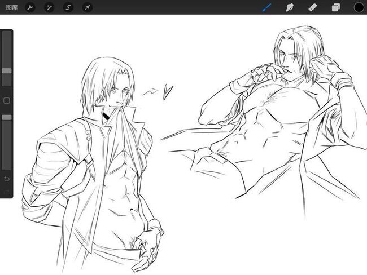Screen dimensions: 367x275
Task: Tap the right figure's face on canvas
Action: (292, 56)
